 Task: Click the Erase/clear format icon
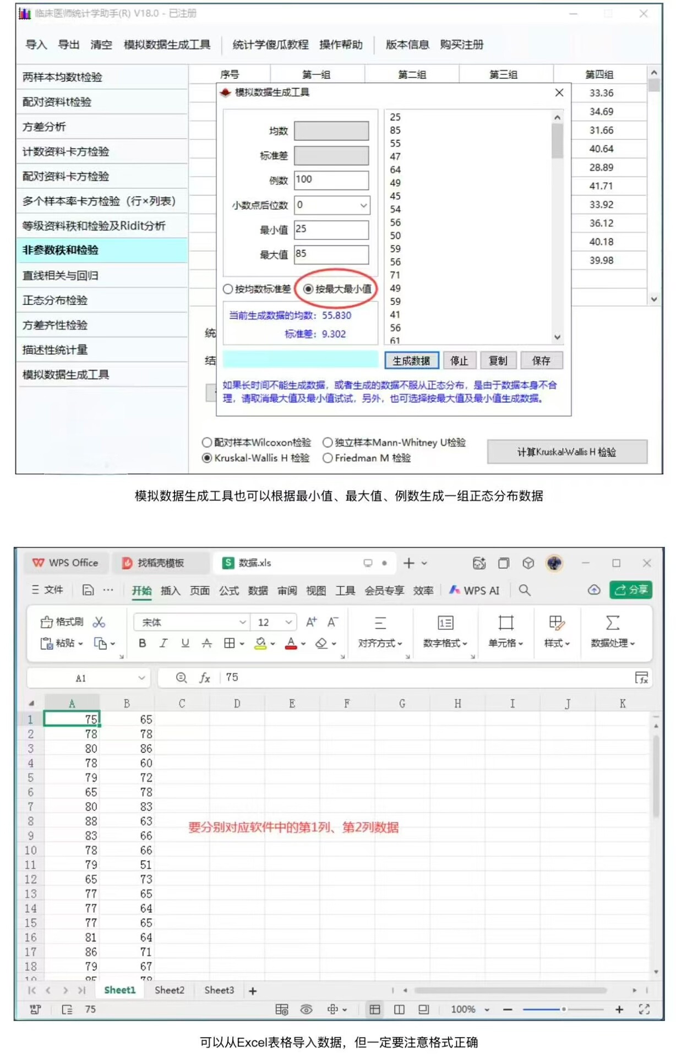tap(321, 643)
